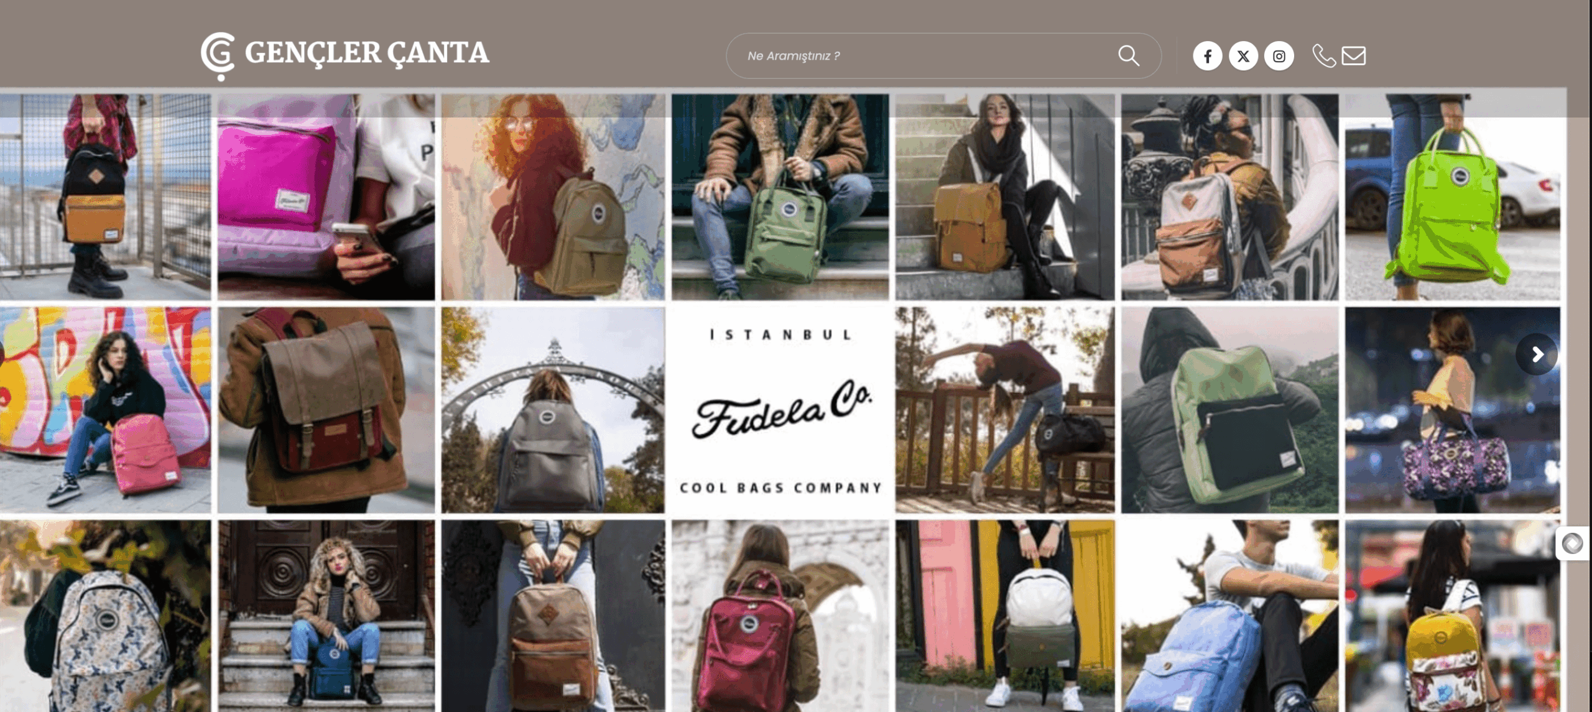Open the X (Twitter) social link
The height and width of the screenshot is (712, 1592).
pos(1243,56)
